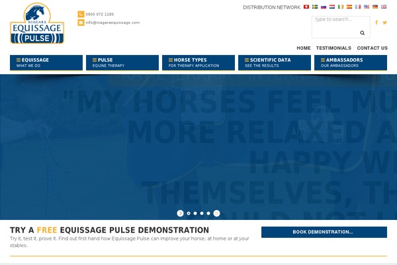Click the Book Demonstration button

point(324,232)
